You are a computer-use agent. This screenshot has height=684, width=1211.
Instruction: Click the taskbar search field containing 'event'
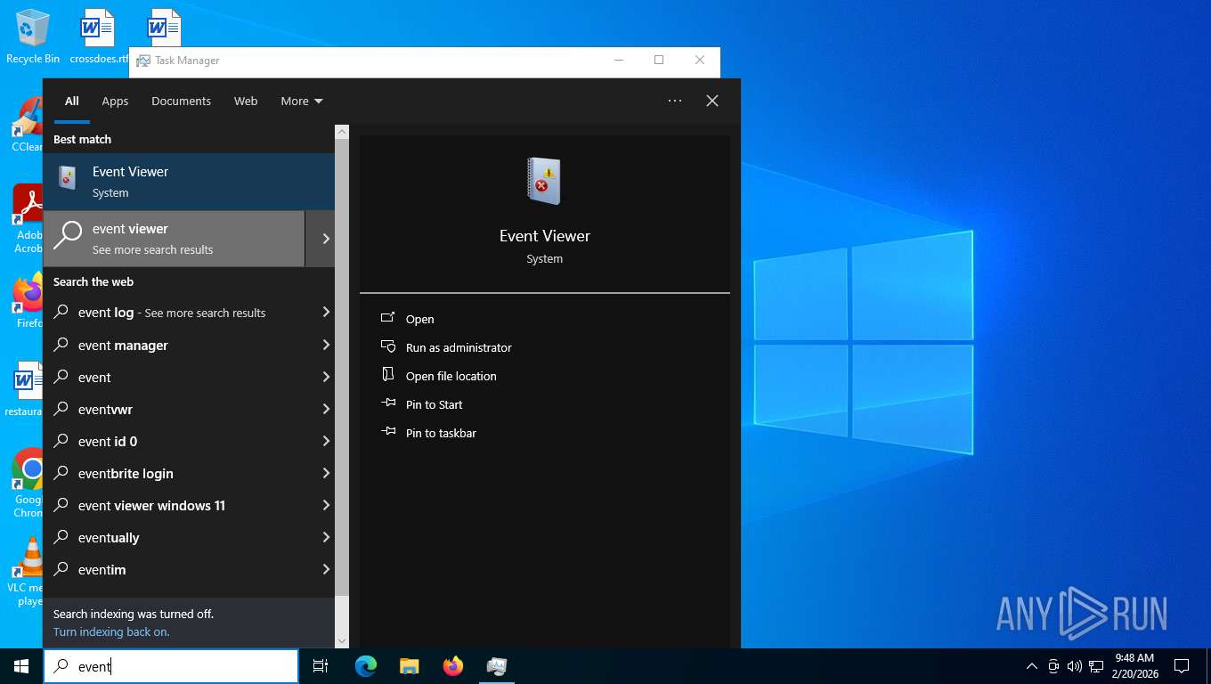coord(171,666)
